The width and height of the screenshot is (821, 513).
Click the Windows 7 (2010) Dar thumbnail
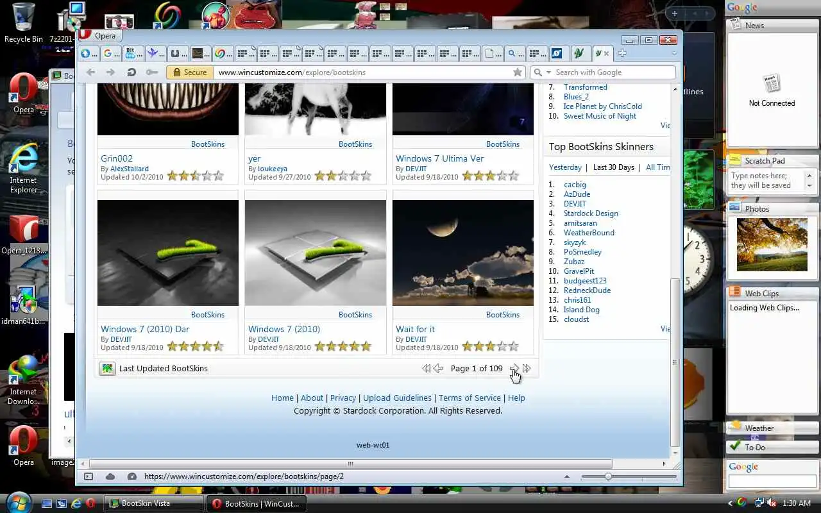[x=168, y=253]
